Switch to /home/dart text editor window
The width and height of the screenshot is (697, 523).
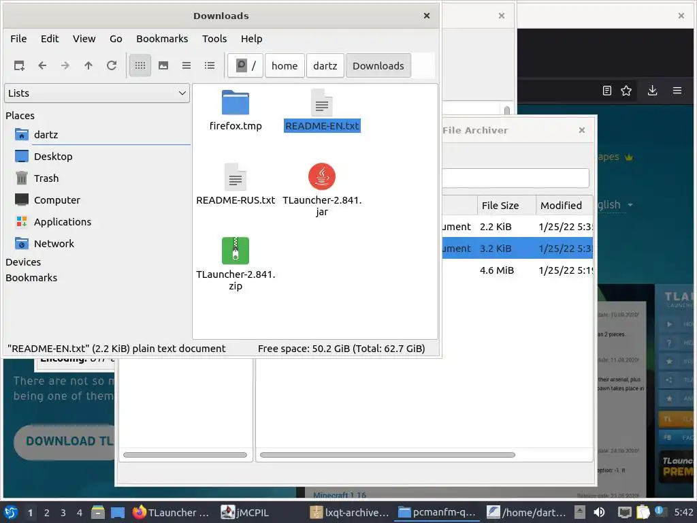[527, 512]
